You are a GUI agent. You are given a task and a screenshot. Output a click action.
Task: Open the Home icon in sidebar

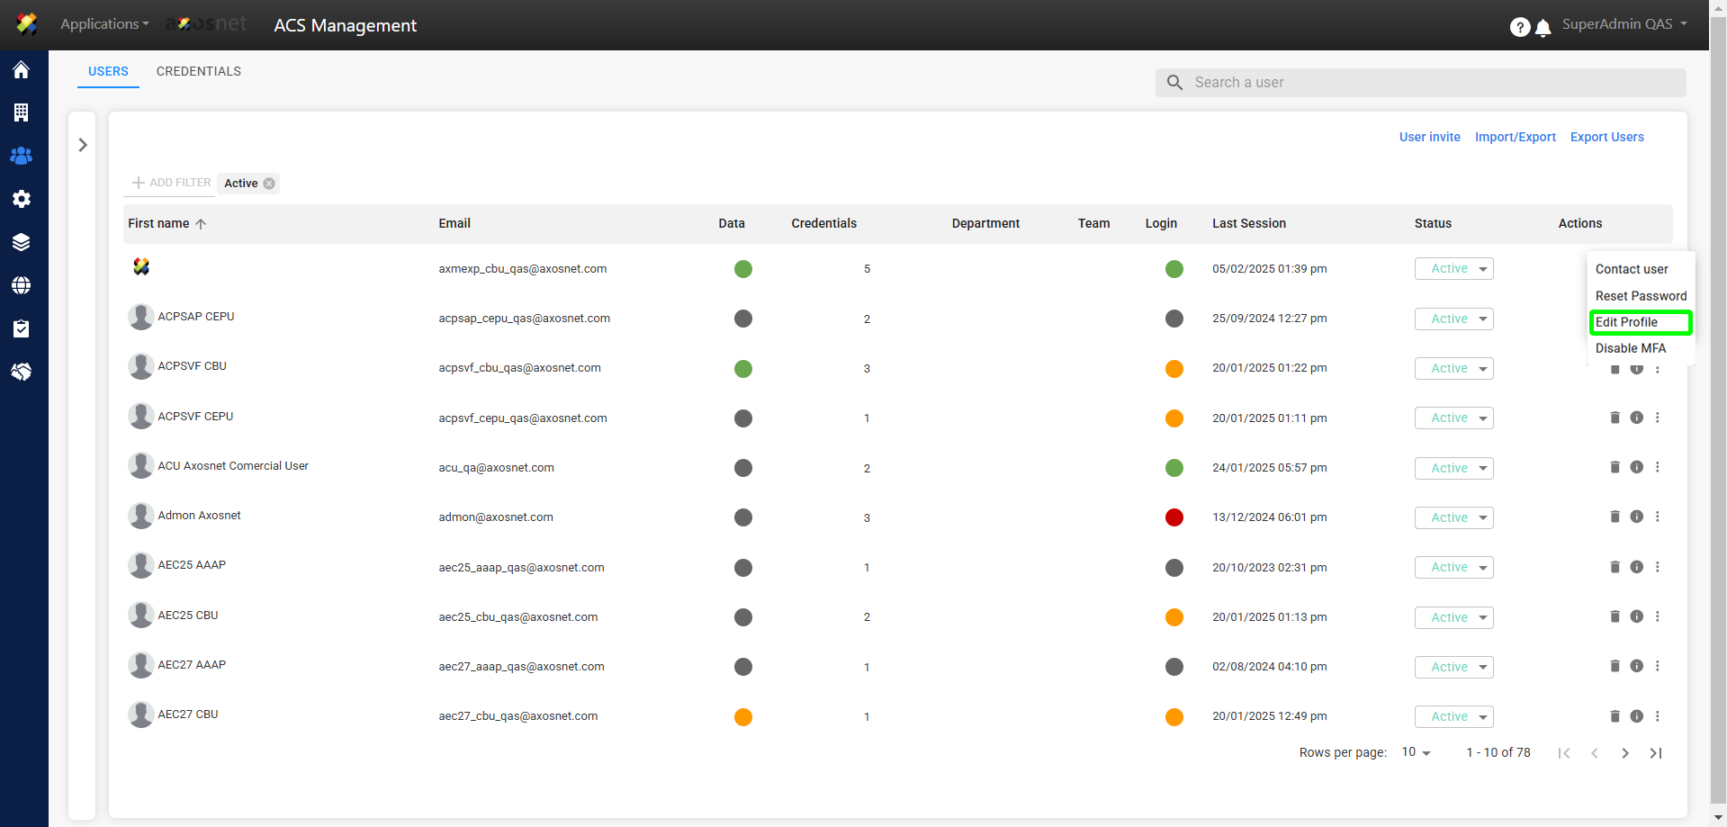click(22, 70)
